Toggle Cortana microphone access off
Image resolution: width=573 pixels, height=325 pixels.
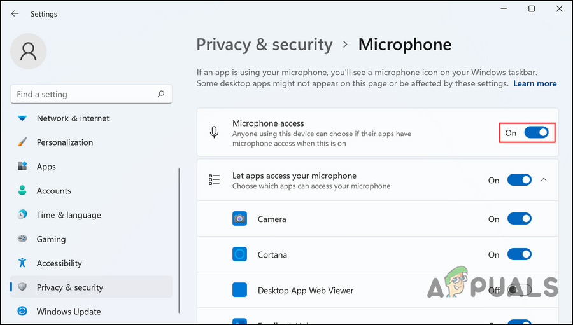(519, 254)
